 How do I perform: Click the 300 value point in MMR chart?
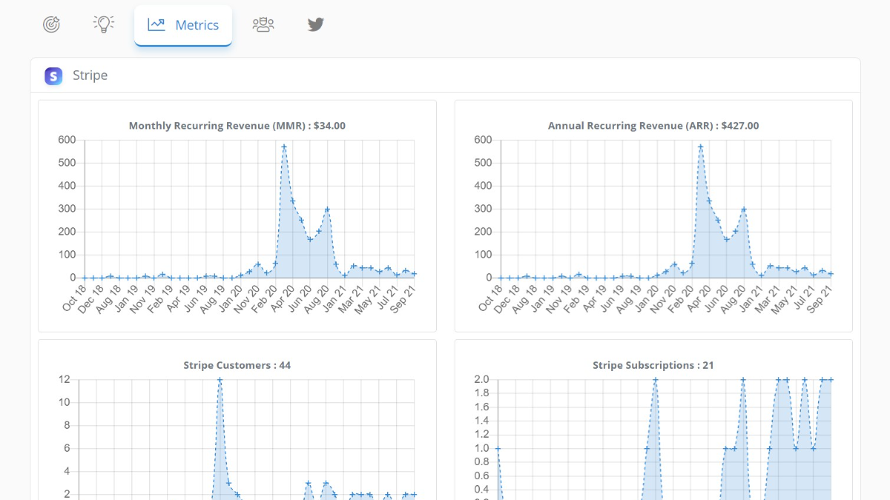coord(327,209)
